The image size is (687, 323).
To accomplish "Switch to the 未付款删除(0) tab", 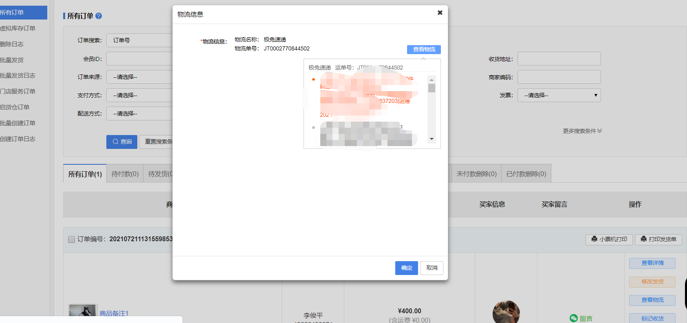I will coord(476,174).
